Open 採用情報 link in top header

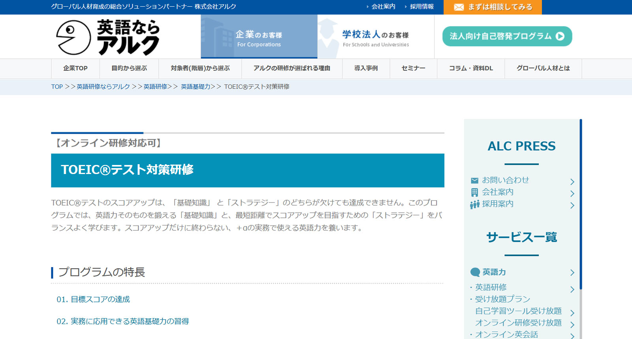421,7
